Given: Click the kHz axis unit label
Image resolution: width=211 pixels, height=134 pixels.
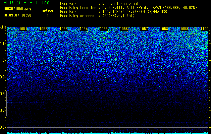Looking at the screenshot, I should click(3, 27).
